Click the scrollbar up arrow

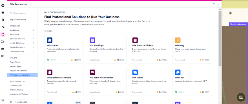220,10
